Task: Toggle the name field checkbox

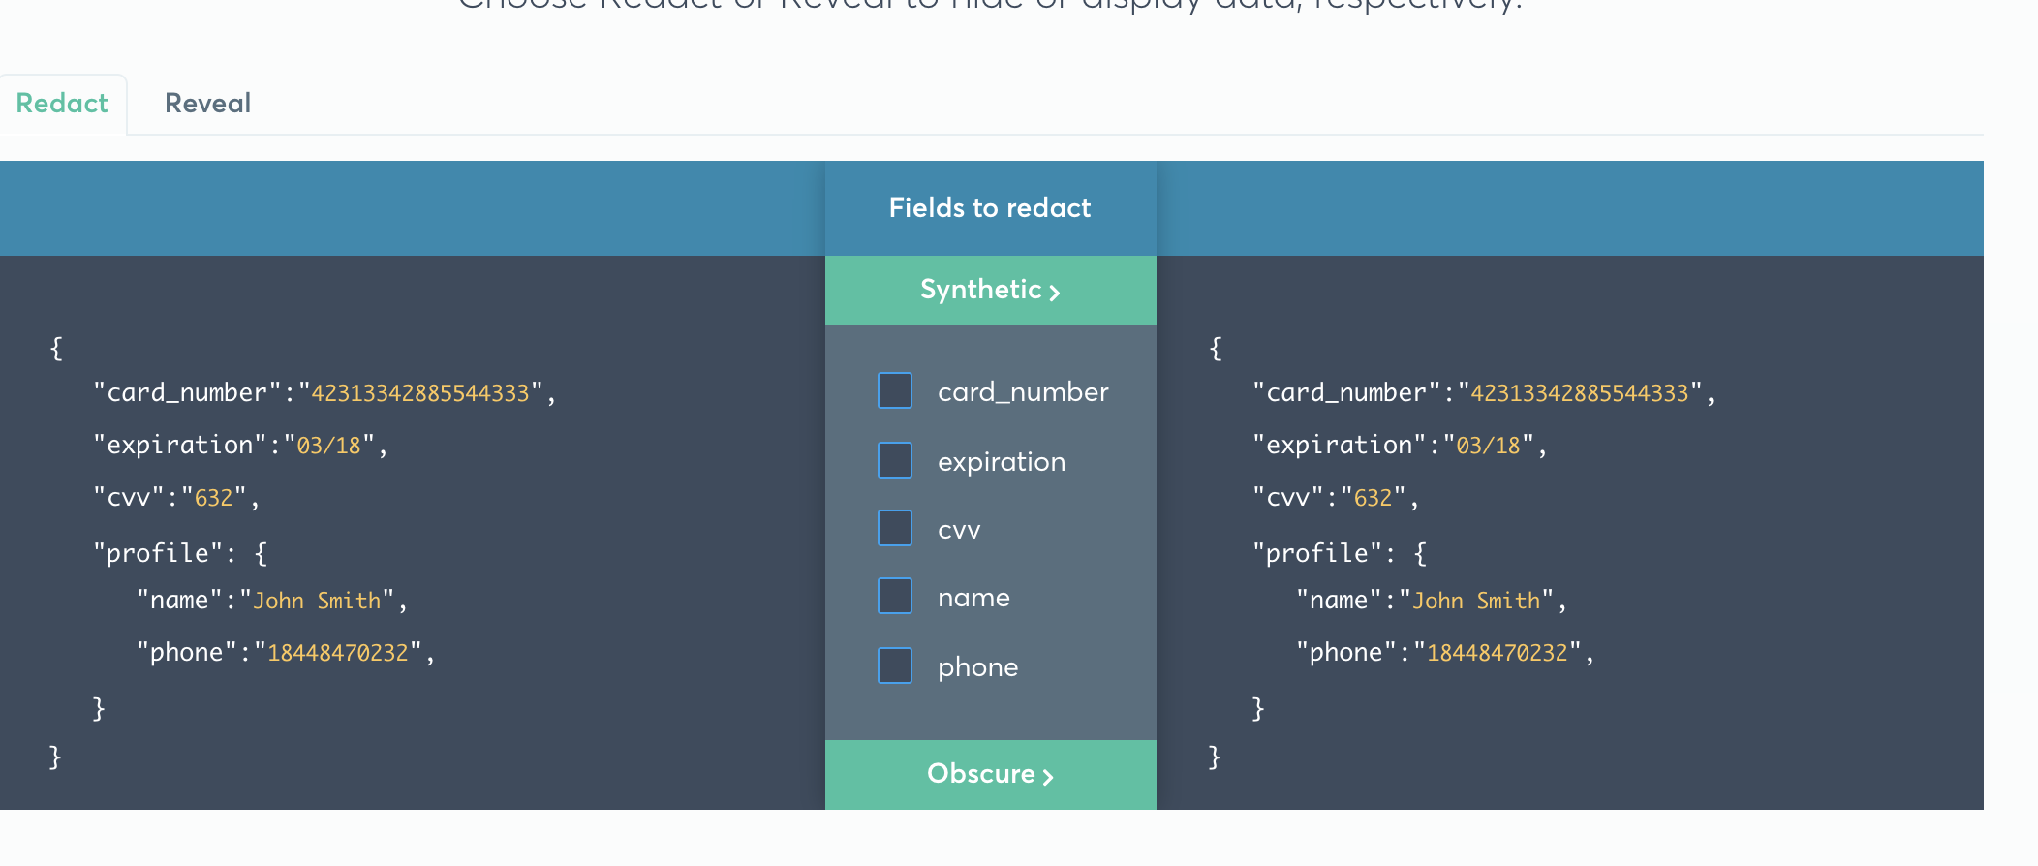Action: pyautogui.click(x=895, y=596)
